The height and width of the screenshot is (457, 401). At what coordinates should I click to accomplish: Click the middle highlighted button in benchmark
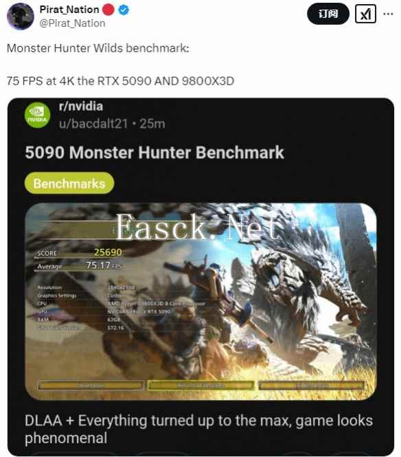pos(200,386)
